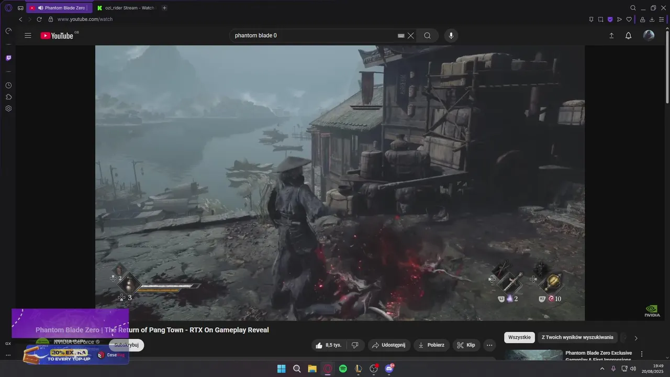Open browsing history clock sidebar icon
Viewport: 670px width, 377px height.
[8, 85]
